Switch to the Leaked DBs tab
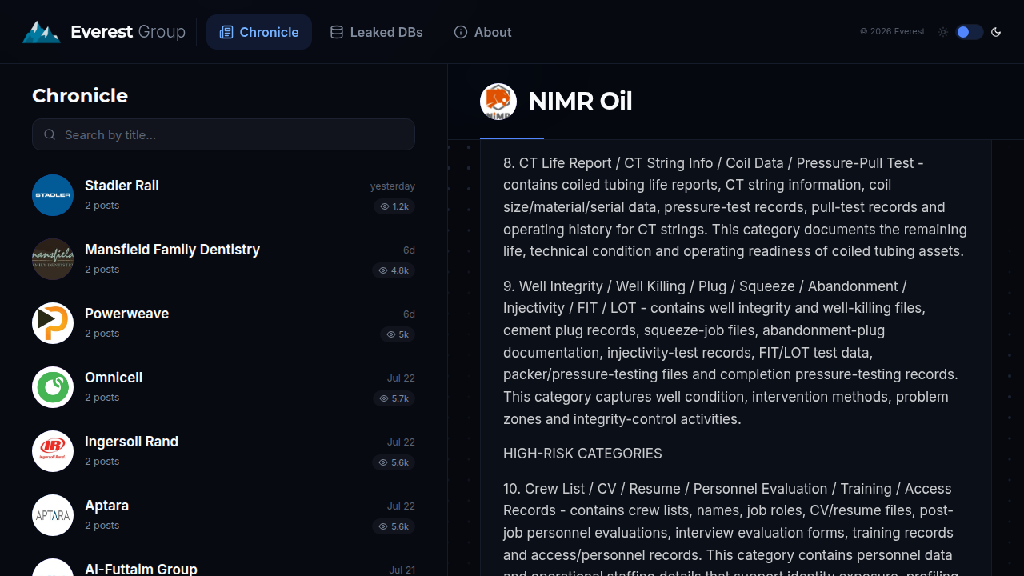 (377, 32)
